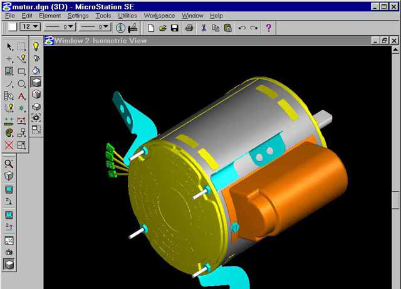This screenshot has width=401, height=289.
Task: Redo the last undone action
Action: pyautogui.click(x=254, y=28)
